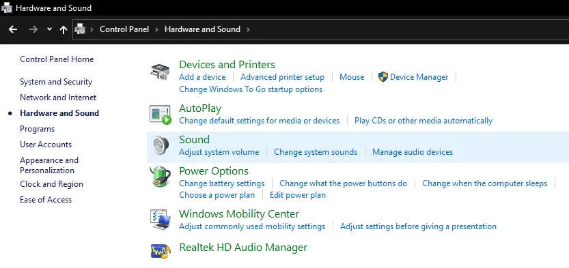
Task: Click the Sound speaker icon
Action: point(160,145)
